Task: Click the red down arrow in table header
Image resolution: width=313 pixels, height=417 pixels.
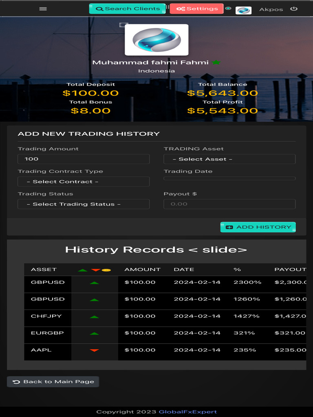Action: click(x=95, y=270)
